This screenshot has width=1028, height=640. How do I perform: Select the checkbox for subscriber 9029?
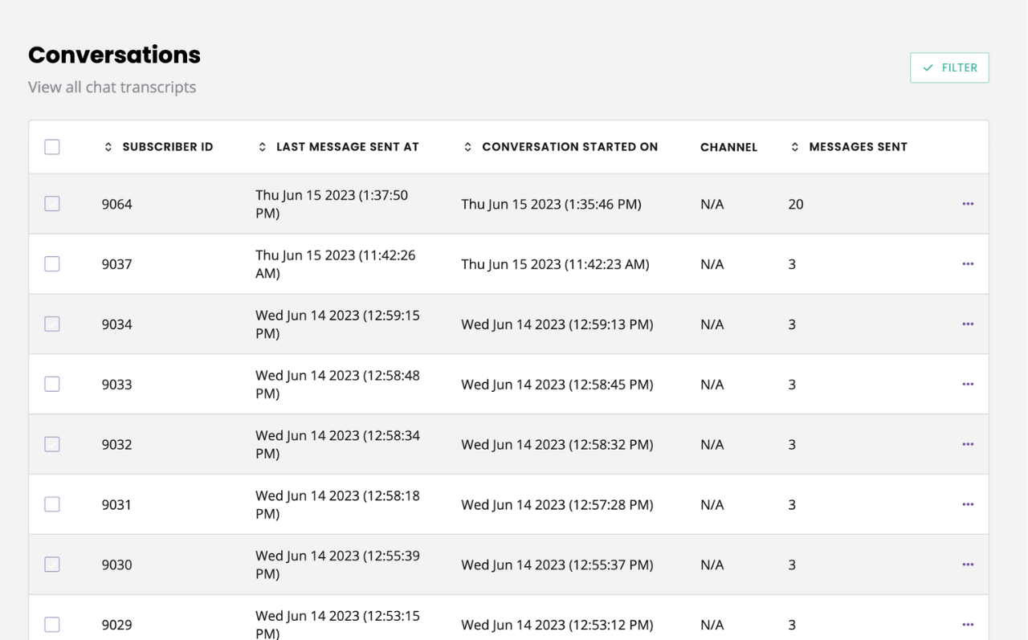(x=51, y=624)
